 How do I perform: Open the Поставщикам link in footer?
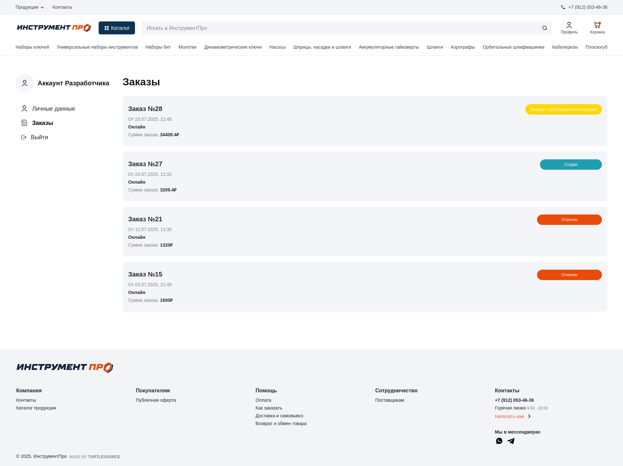pos(389,400)
